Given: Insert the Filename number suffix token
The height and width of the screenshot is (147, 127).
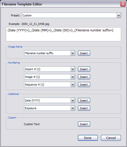Looking at the screenshot, I should coord(84,53).
